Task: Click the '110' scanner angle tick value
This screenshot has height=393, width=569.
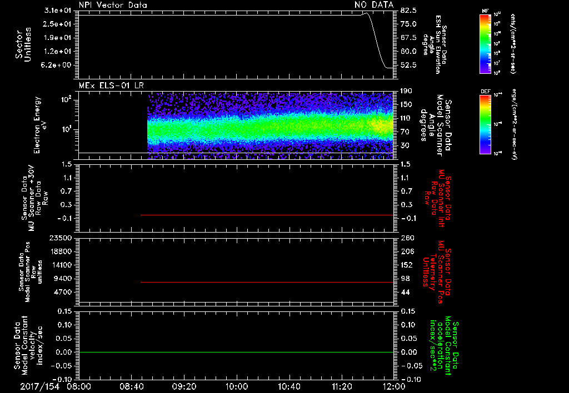Action: [406, 118]
